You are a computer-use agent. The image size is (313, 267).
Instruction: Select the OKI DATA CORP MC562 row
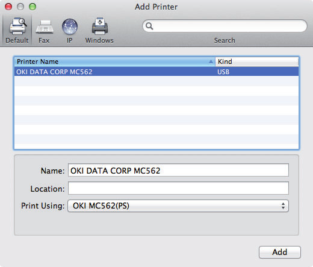[x=156, y=72]
